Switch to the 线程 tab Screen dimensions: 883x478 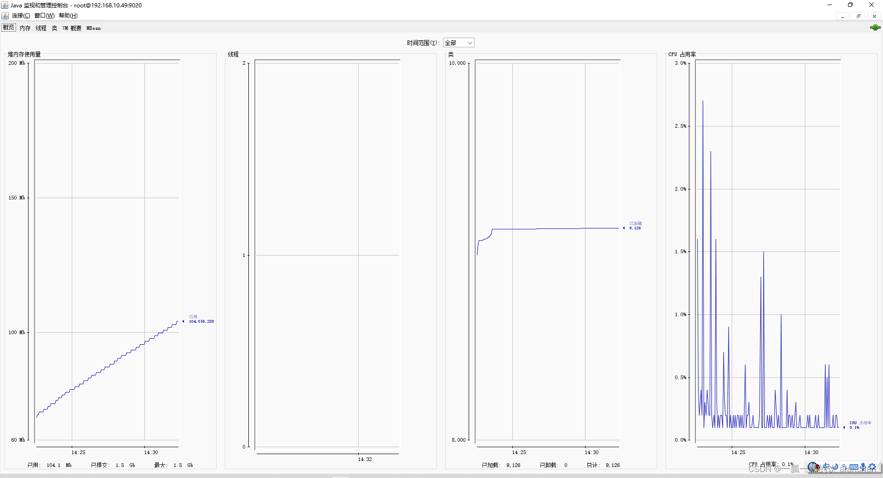coord(41,28)
